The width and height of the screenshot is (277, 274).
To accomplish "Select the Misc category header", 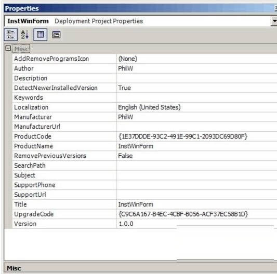I will click(21, 49).
